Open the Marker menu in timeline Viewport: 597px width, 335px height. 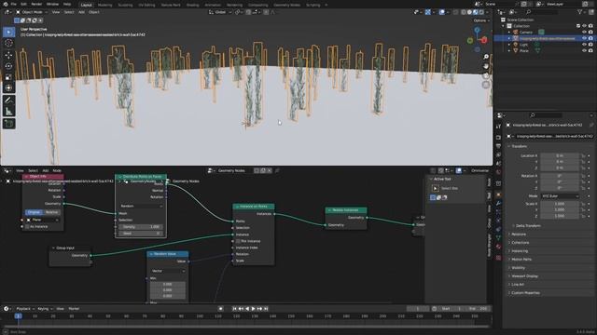74,309
